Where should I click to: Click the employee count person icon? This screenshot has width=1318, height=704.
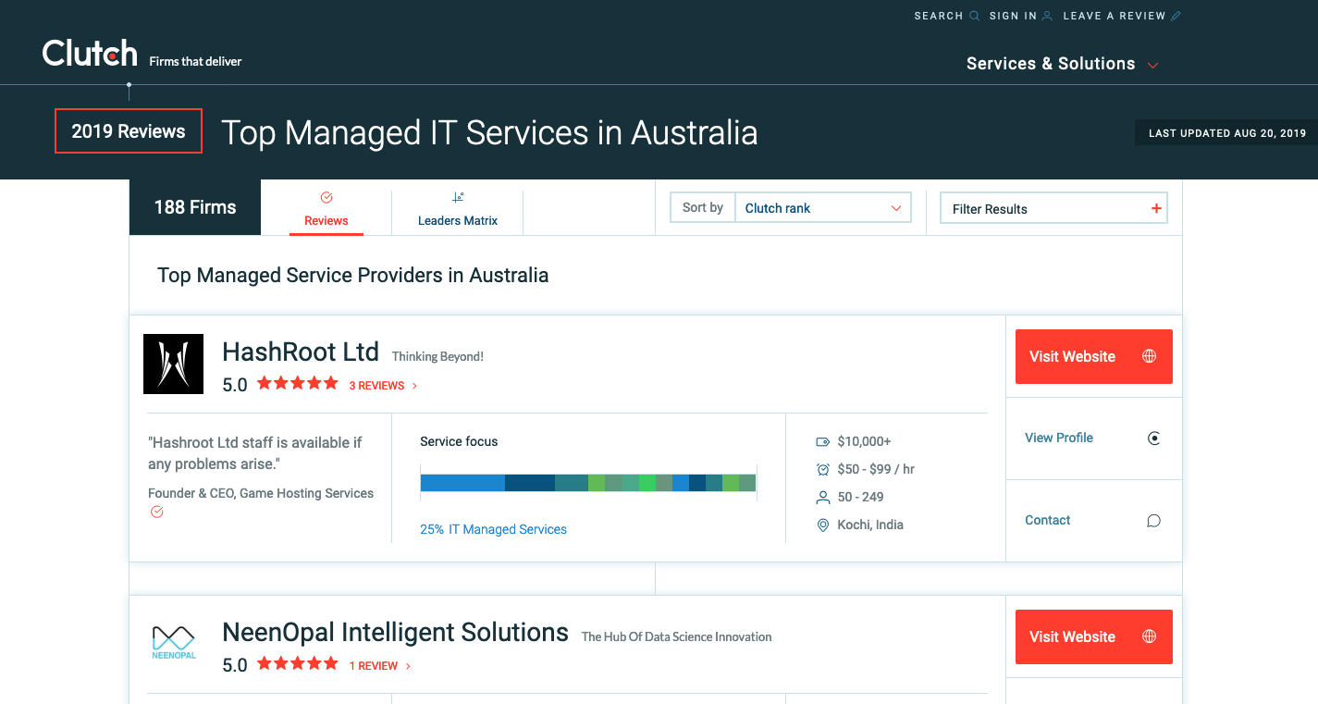pyautogui.click(x=822, y=498)
